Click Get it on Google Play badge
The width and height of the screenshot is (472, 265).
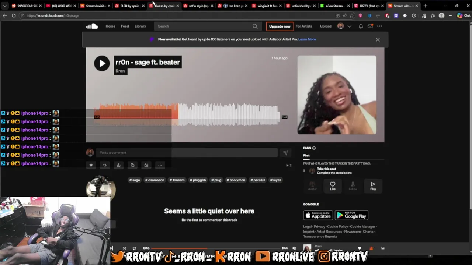click(x=351, y=215)
